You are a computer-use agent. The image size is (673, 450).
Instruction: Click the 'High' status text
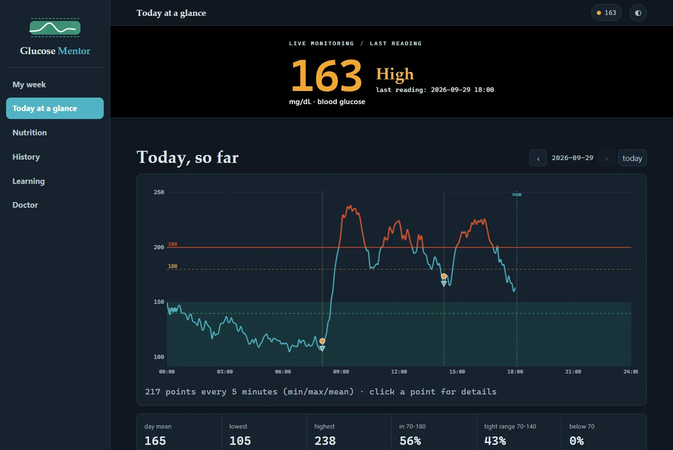point(395,74)
